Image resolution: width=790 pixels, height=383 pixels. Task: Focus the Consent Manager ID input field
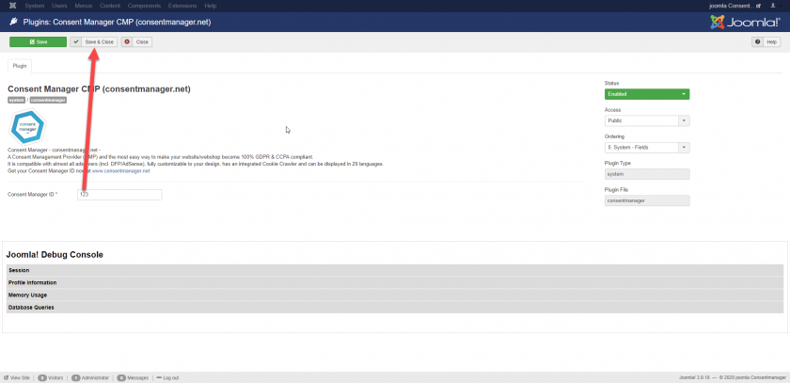pos(120,195)
